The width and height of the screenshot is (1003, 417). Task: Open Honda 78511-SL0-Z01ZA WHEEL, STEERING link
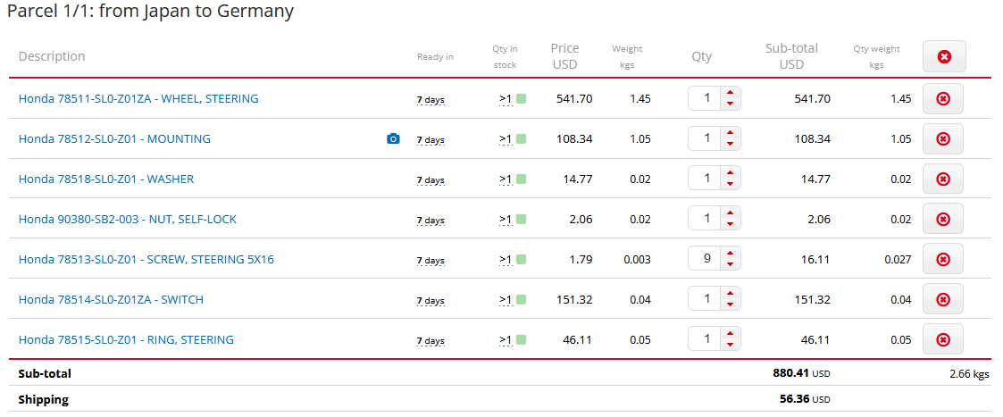click(x=138, y=98)
